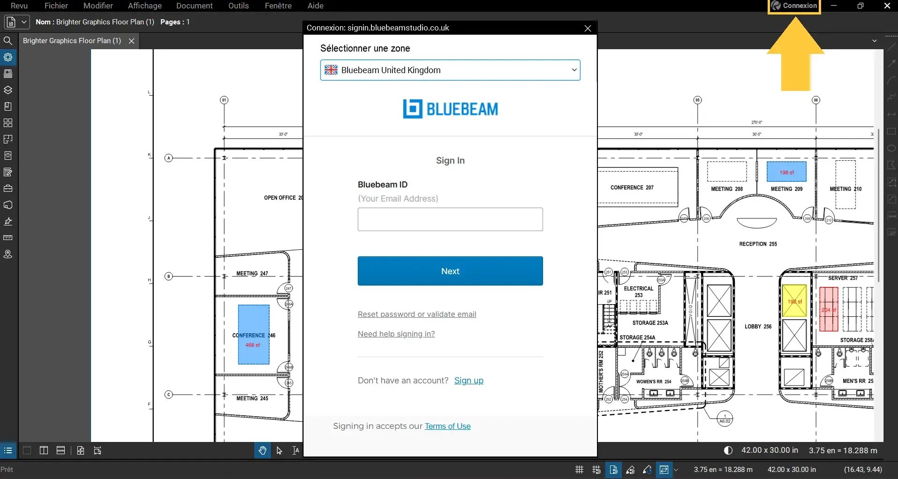Open the Spaces panel in the sidebar
898x479 pixels.
pos(8,139)
